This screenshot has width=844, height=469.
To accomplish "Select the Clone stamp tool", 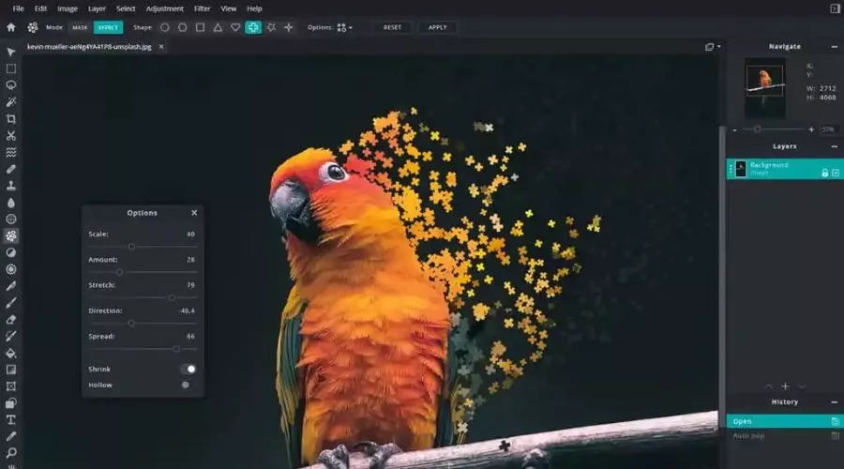I will point(10,185).
